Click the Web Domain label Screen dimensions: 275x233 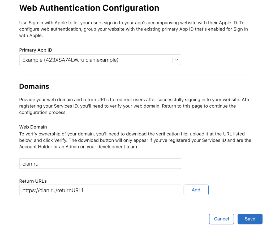(x=33, y=127)
